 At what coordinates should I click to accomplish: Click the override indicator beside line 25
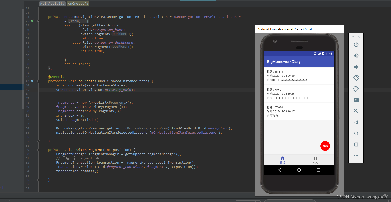(x=32, y=21)
